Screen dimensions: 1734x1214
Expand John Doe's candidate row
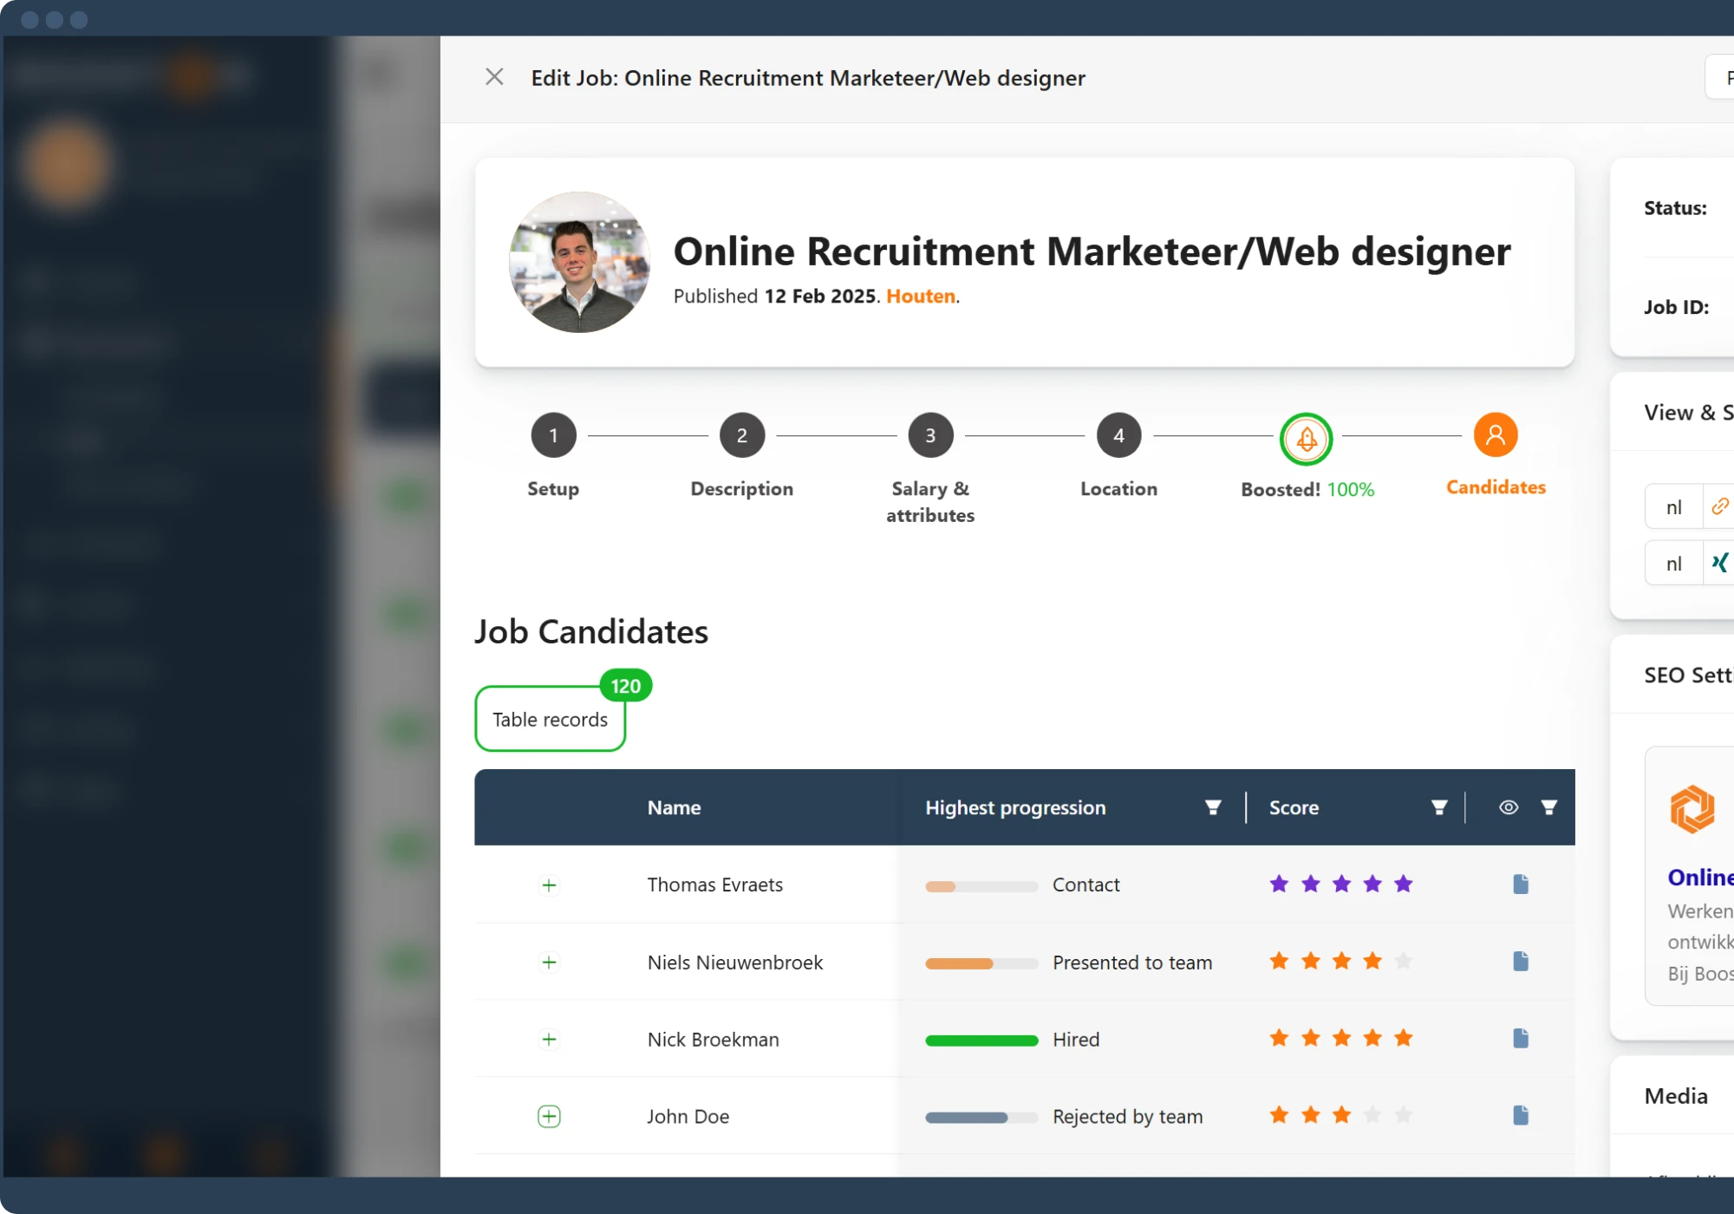click(549, 1116)
